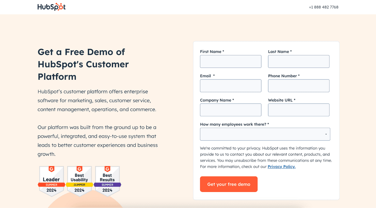Click the small caret arrow in employees dropdown

coord(326,134)
